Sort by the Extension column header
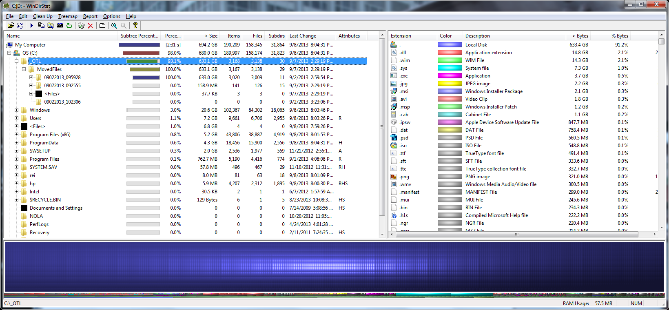 [x=412, y=36]
